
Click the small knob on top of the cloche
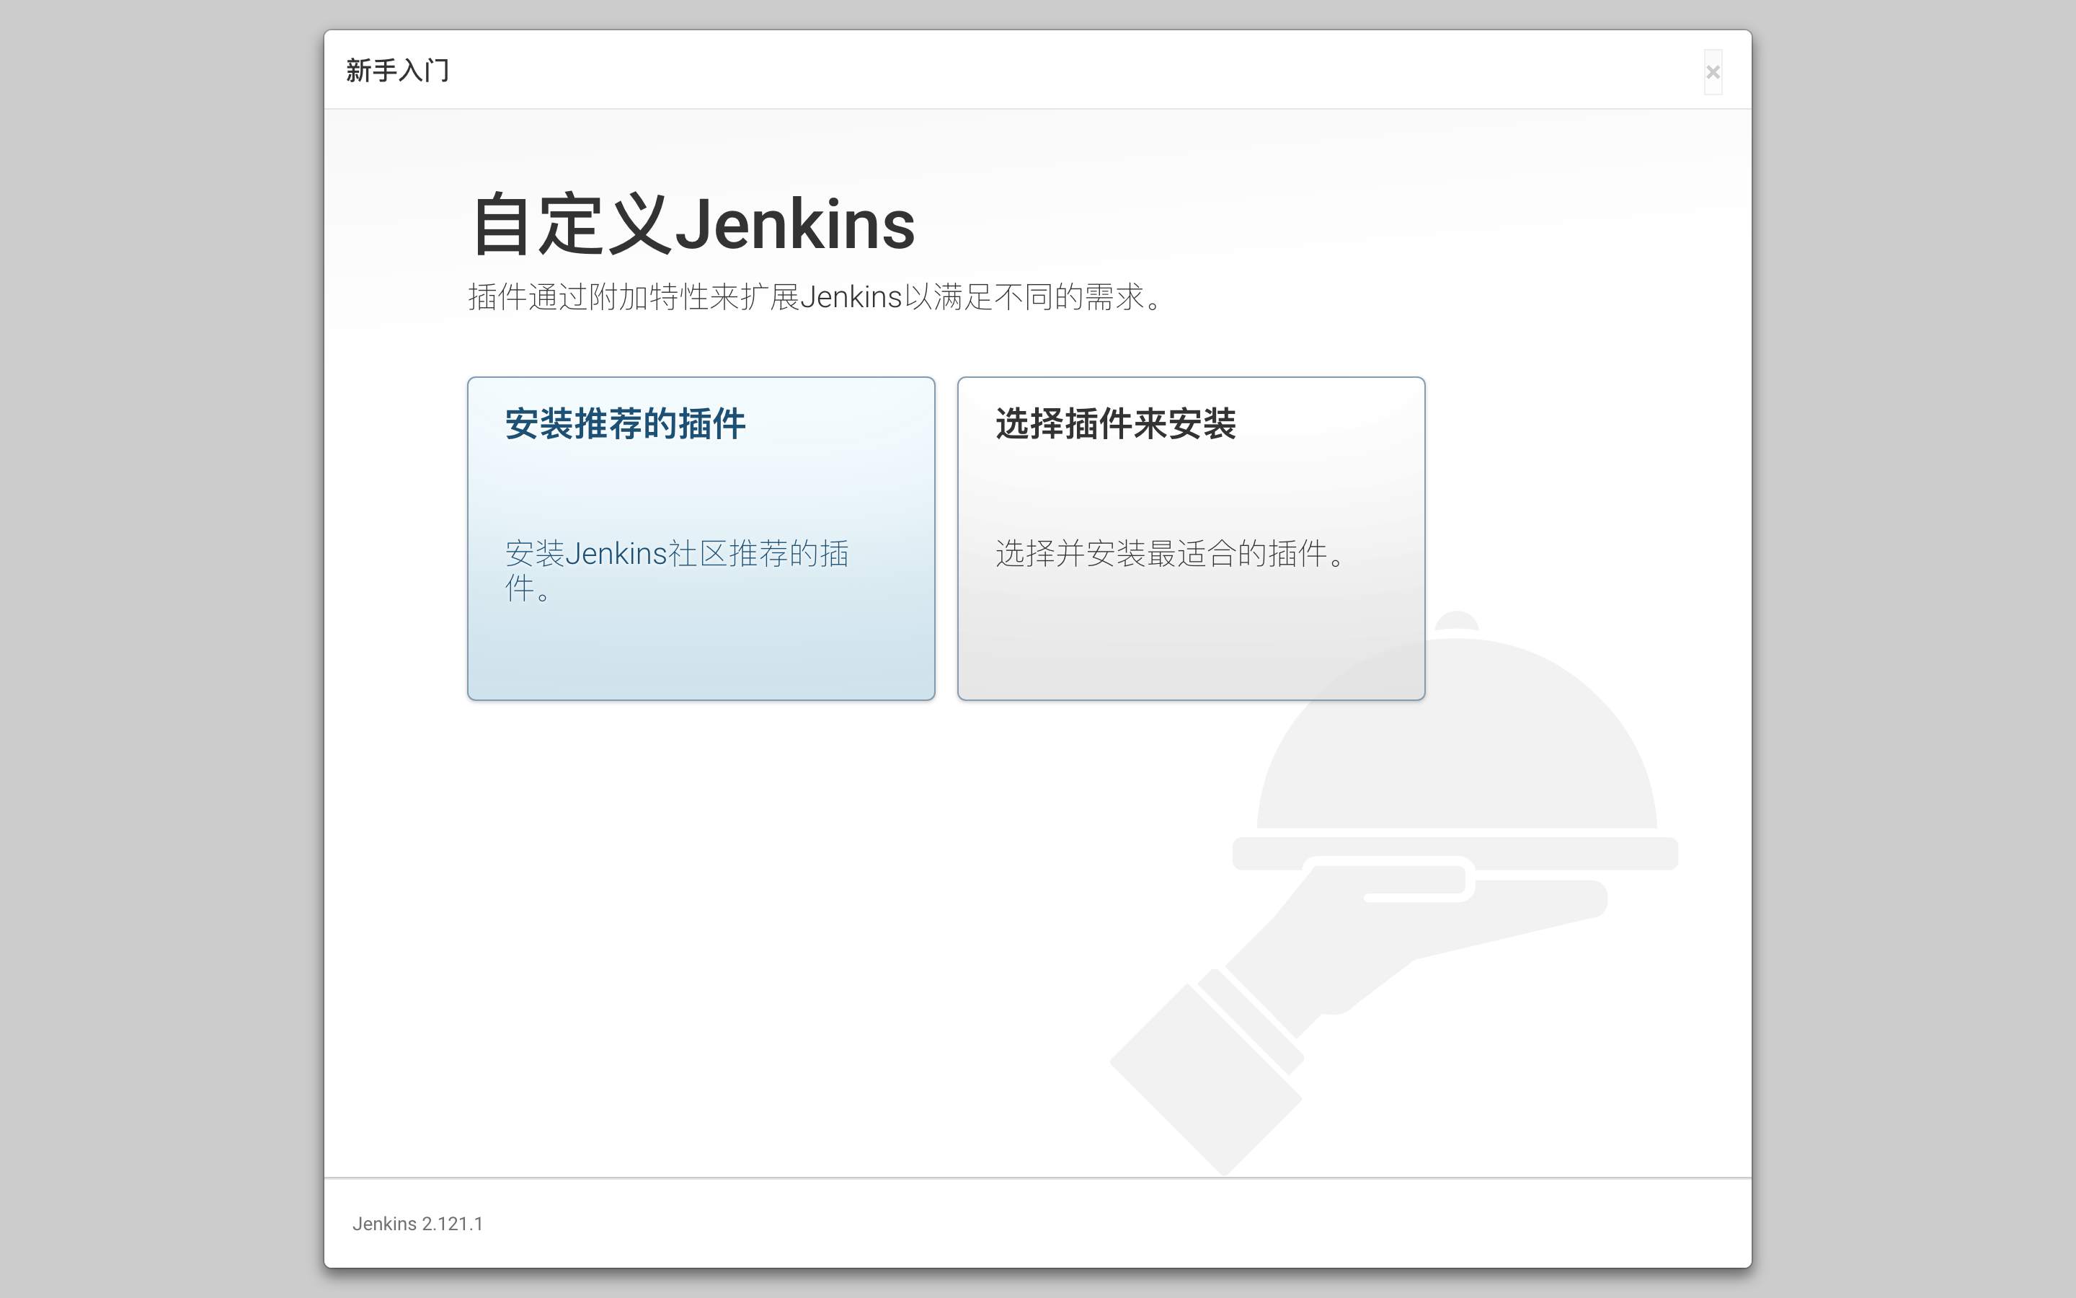[1456, 620]
